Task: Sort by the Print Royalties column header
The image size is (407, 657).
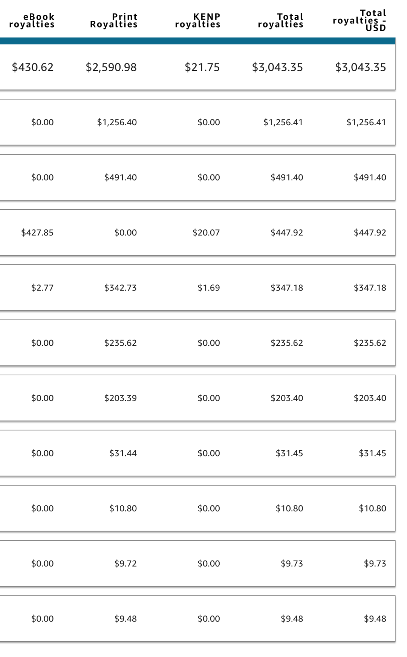Action: click(x=114, y=21)
